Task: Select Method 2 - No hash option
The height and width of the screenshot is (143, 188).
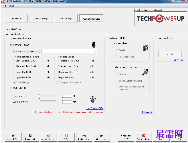Action: coord(11,88)
